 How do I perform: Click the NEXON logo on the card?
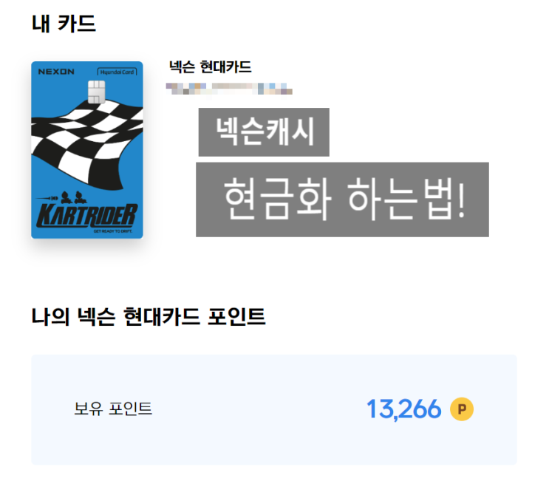pyautogui.click(x=56, y=72)
